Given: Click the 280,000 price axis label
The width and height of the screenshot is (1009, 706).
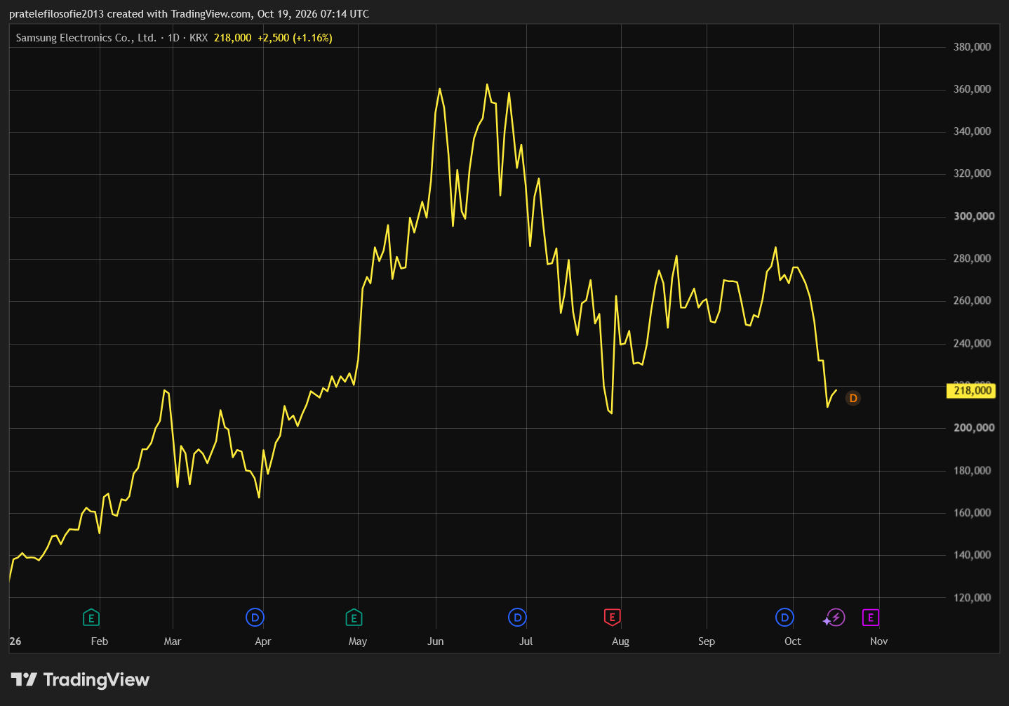Looking at the screenshot, I should (x=972, y=258).
